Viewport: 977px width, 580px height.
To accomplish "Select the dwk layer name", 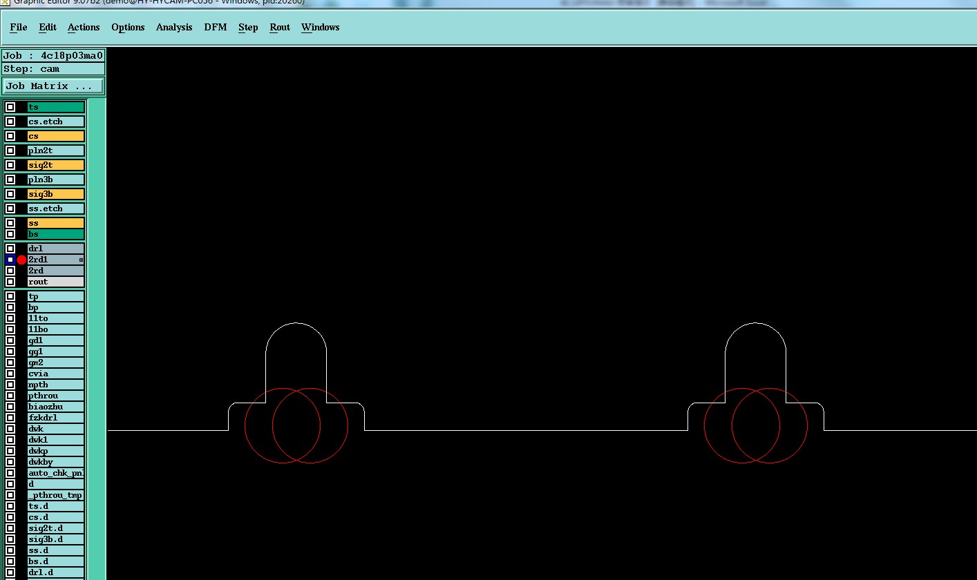I will click(55, 429).
